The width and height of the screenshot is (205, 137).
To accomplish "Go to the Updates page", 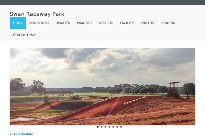I will coord(63,23).
